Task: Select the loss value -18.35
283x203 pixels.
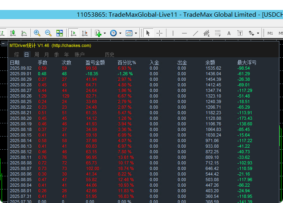Action: tap(92, 74)
